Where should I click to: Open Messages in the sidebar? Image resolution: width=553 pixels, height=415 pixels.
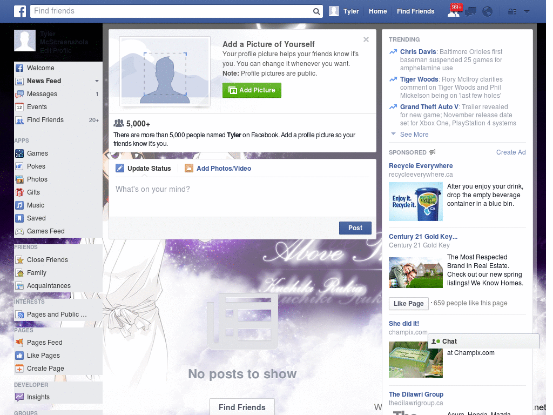(58, 94)
